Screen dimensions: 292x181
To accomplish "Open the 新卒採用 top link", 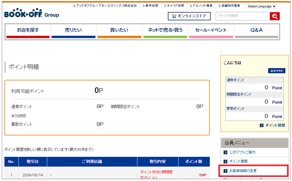I will point(150,6).
